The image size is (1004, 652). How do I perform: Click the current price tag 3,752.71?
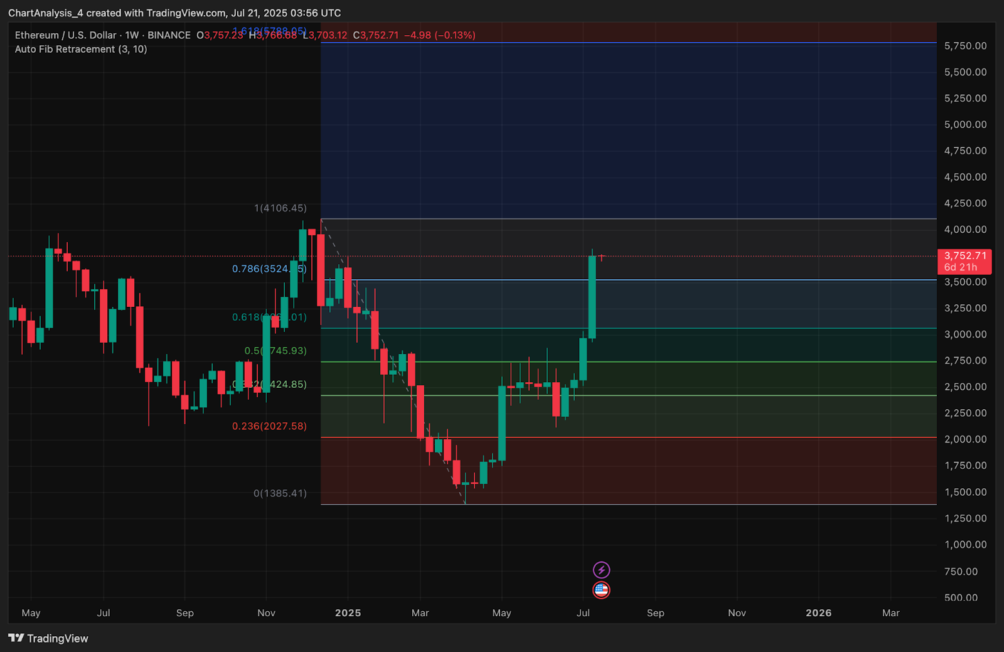tap(965, 255)
